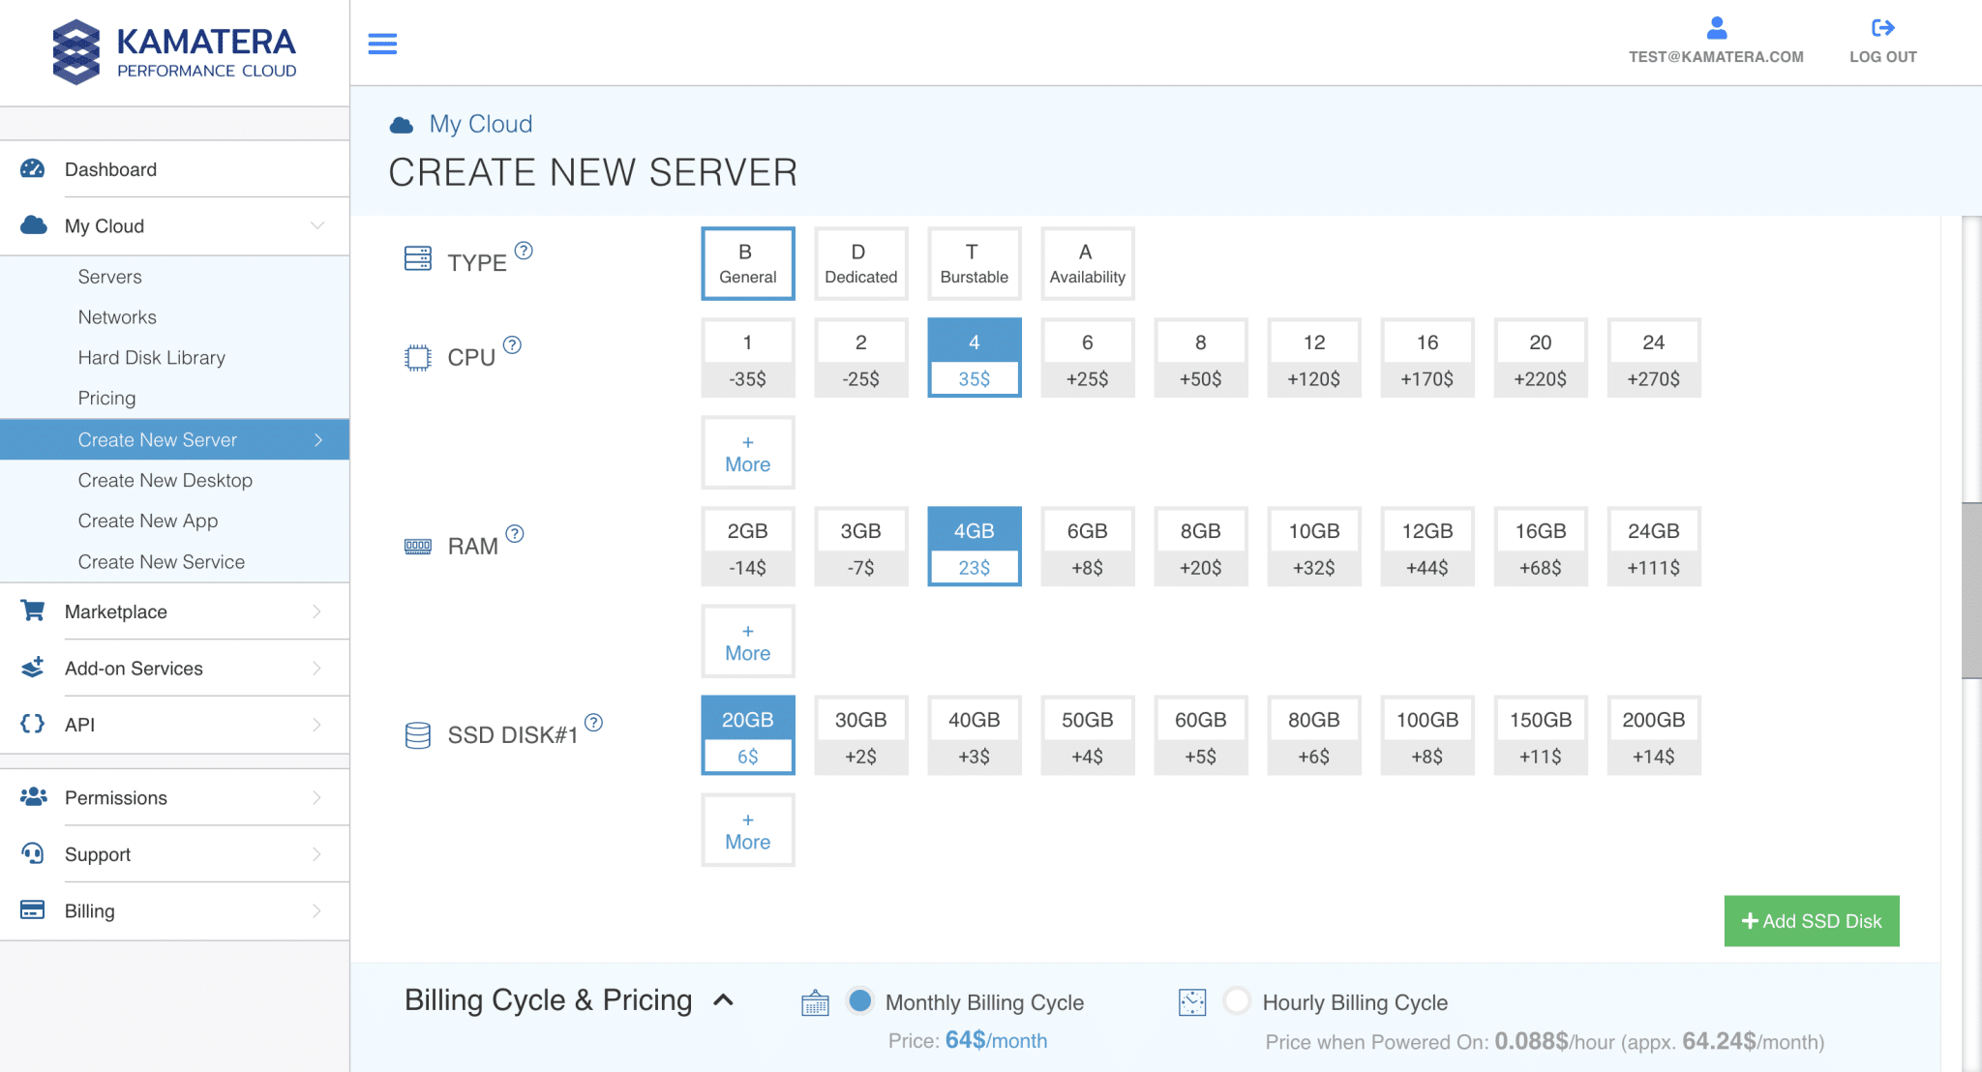1982x1072 pixels.
Task: Select Monthly Billing Cycle radio button
Action: (859, 1000)
